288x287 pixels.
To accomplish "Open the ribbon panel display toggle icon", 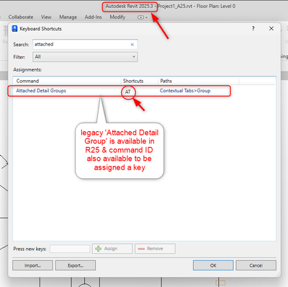I will pyautogui.click(x=140, y=17).
